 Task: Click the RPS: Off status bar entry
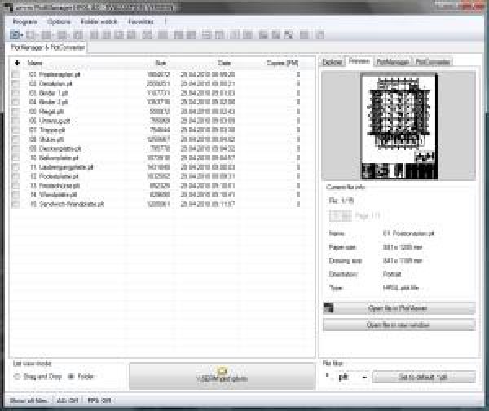pos(99,400)
